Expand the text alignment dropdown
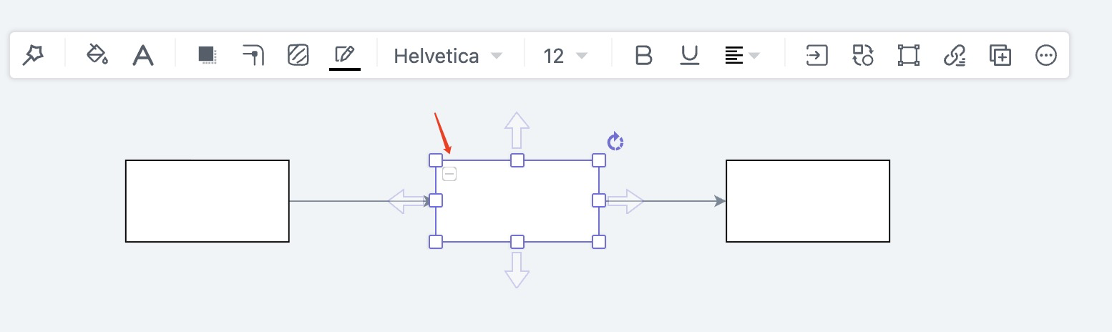Image resolution: width=1112 pixels, height=332 pixels. pos(742,55)
